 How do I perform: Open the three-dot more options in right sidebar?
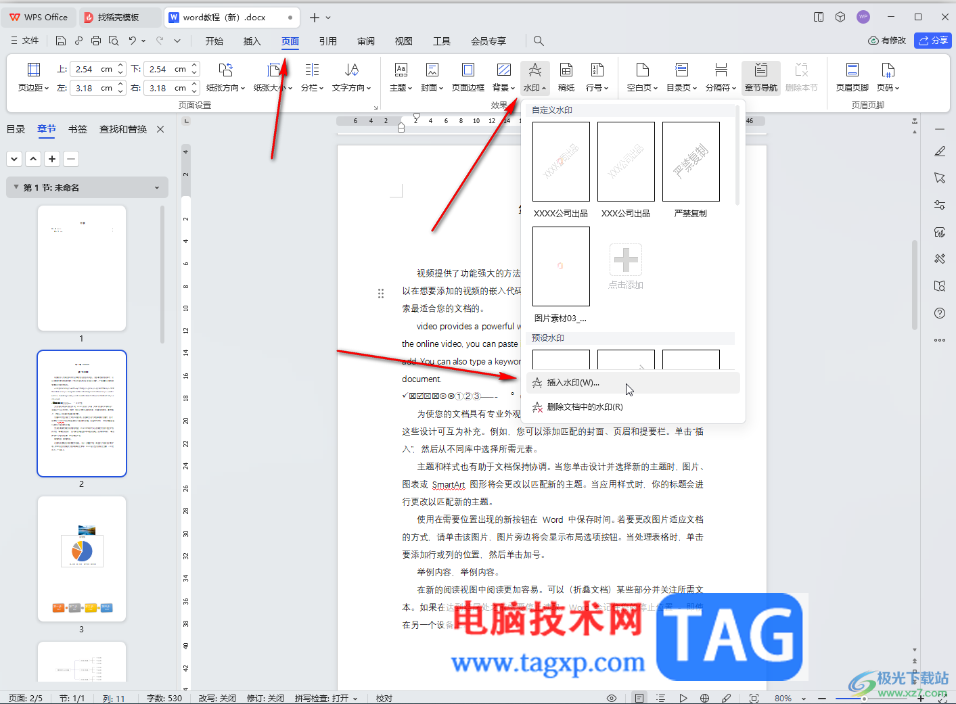[x=940, y=340]
